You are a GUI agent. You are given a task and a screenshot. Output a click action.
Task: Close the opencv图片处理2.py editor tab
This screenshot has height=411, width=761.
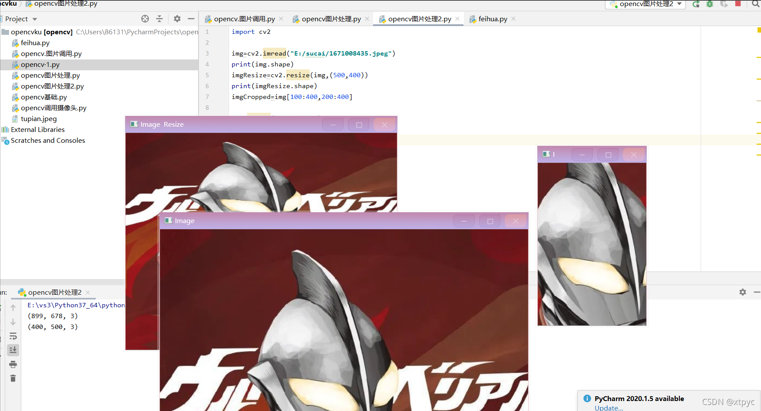457,19
